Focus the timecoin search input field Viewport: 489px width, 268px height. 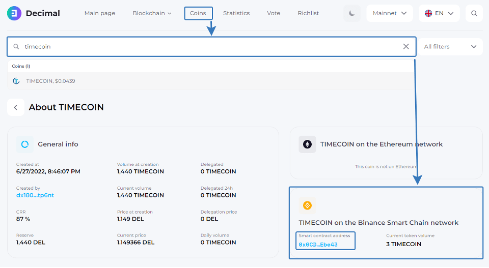pyautogui.click(x=211, y=47)
